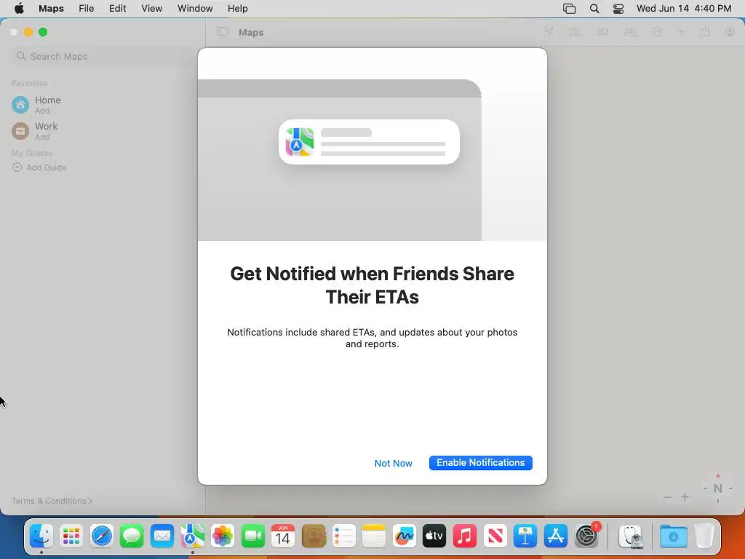Open Notes from the Dock

click(374, 536)
